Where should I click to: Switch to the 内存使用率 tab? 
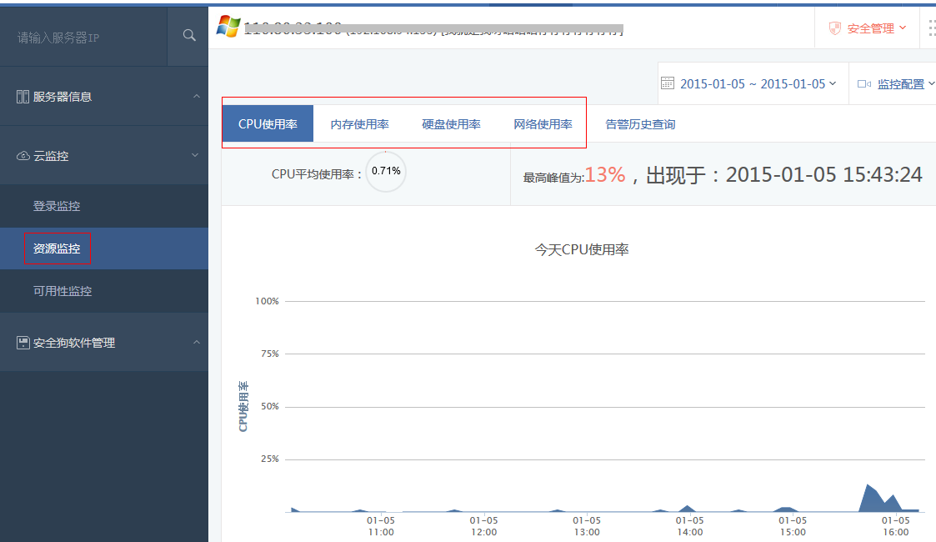(x=359, y=124)
